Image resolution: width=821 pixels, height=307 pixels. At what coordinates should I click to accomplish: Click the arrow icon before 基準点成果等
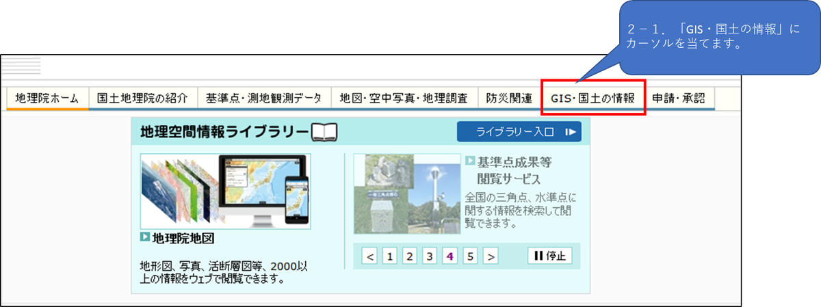pyautogui.click(x=470, y=161)
